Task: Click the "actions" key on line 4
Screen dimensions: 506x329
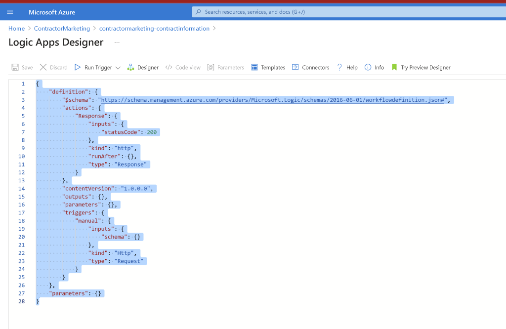Action: pyautogui.click(x=77, y=108)
